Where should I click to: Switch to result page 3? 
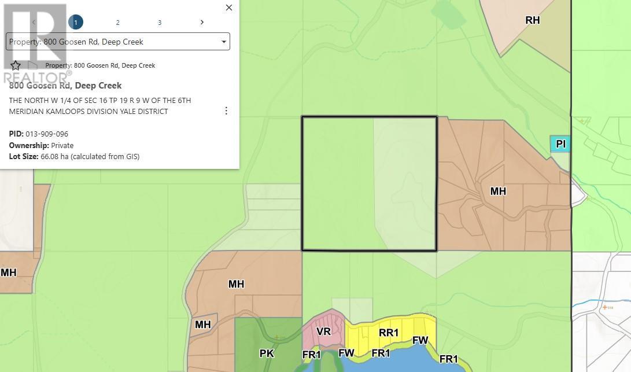click(160, 22)
